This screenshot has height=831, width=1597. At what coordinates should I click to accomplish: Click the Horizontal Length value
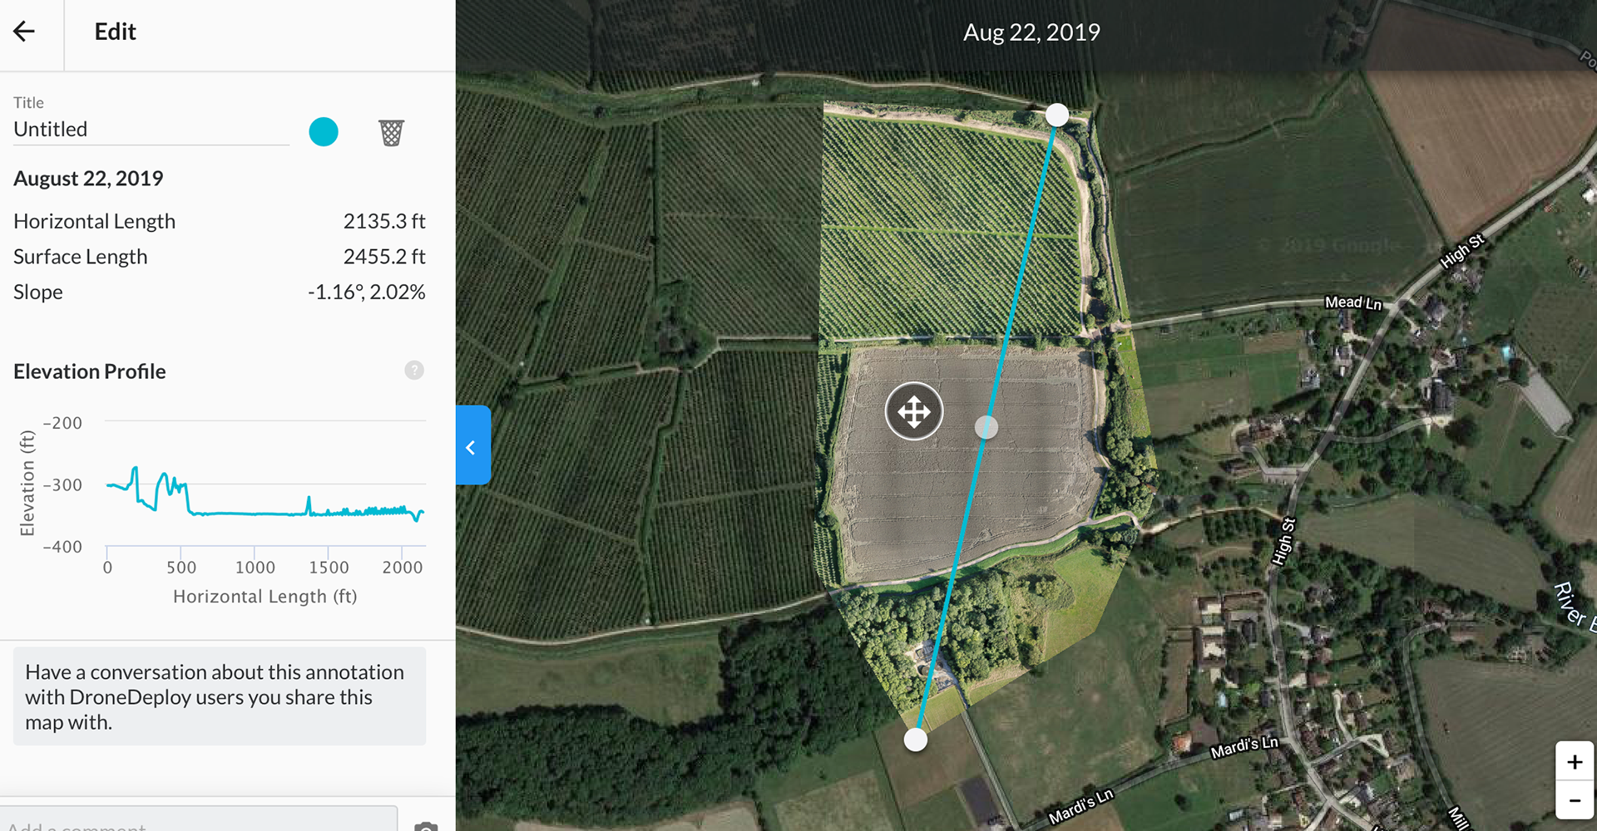[384, 222]
